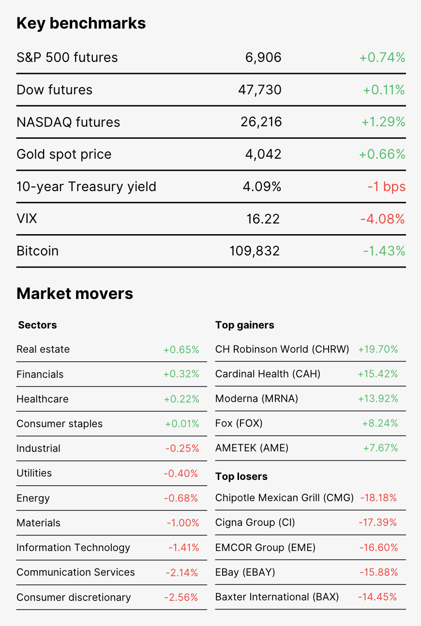
Task: Click the Gold spot price label
Action: click(x=64, y=154)
